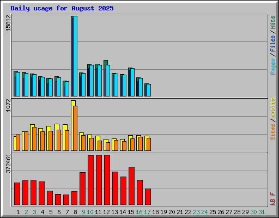Click the 15812 scale value

[8, 23]
